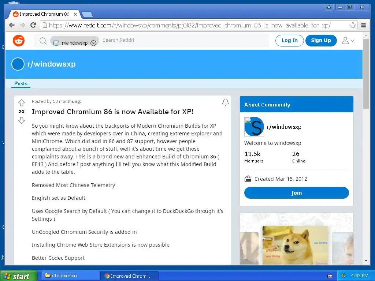The width and height of the screenshot is (375, 281).
Task: Click Welcome to windowsxp description
Action: coord(272,143)
